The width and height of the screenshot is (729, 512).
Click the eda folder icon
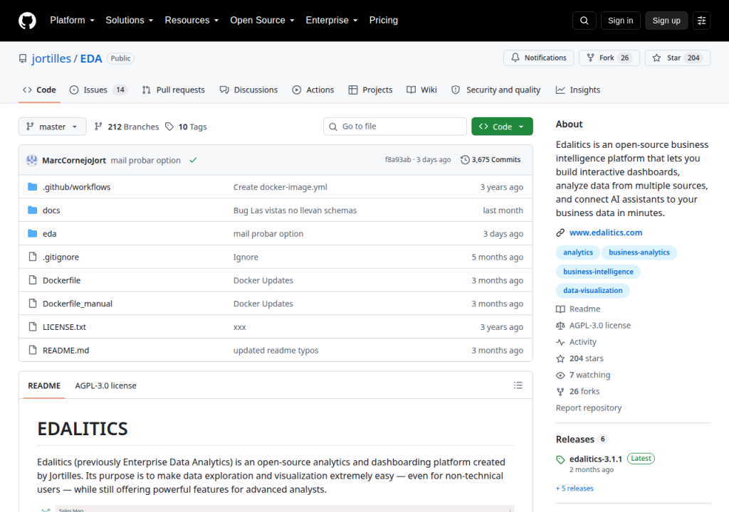pyautogui.click(x=33, y=233)
